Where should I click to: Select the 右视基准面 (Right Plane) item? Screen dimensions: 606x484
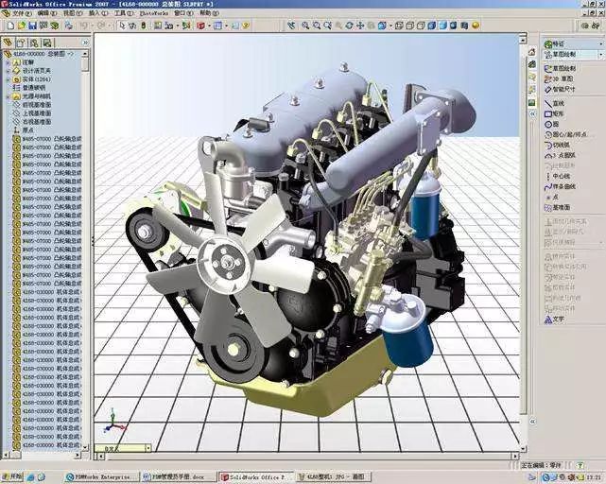pyautogui.click(x=32, y=122)
